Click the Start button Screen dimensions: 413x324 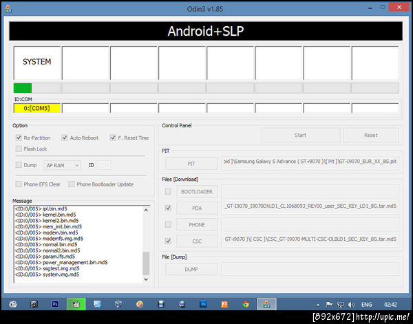(301, 135)
